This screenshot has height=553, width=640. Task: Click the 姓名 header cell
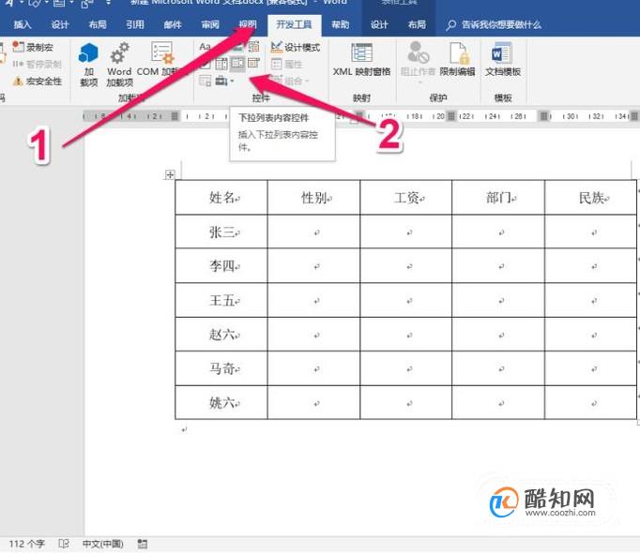pos(221,198)
